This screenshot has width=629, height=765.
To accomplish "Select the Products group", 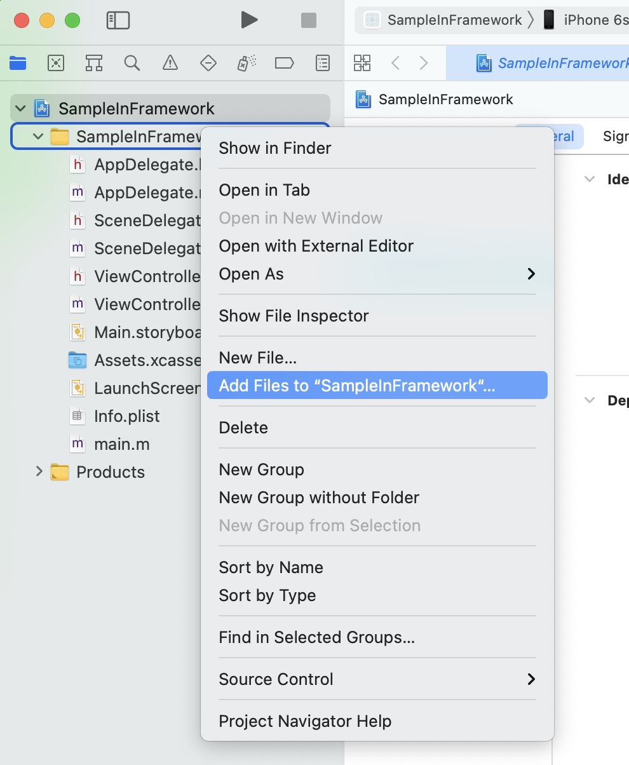I will coord(111,472).
